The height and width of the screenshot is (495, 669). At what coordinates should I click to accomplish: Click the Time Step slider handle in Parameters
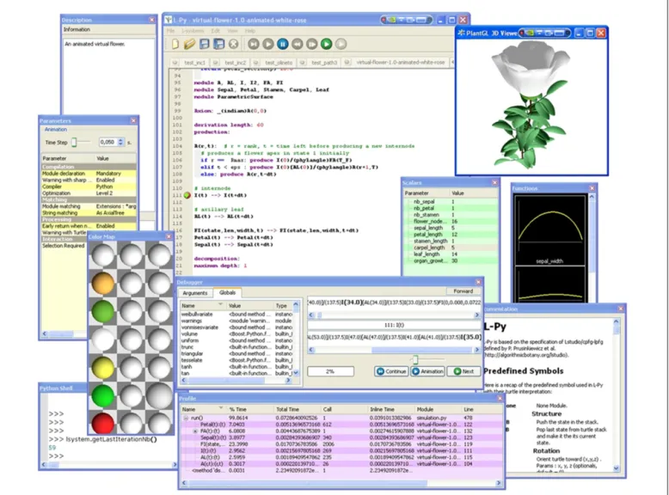click(x=74, y=142)
